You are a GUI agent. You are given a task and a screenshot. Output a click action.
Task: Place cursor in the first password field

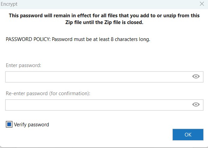[98, 77]
